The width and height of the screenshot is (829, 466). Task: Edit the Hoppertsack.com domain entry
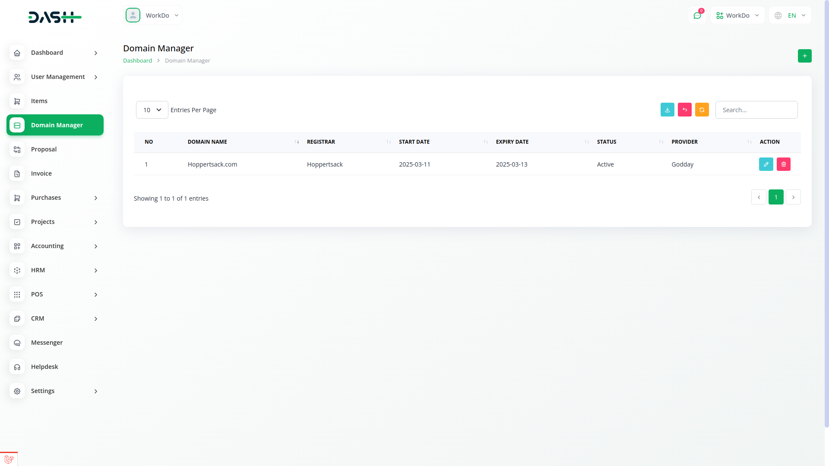click(766, 164)
